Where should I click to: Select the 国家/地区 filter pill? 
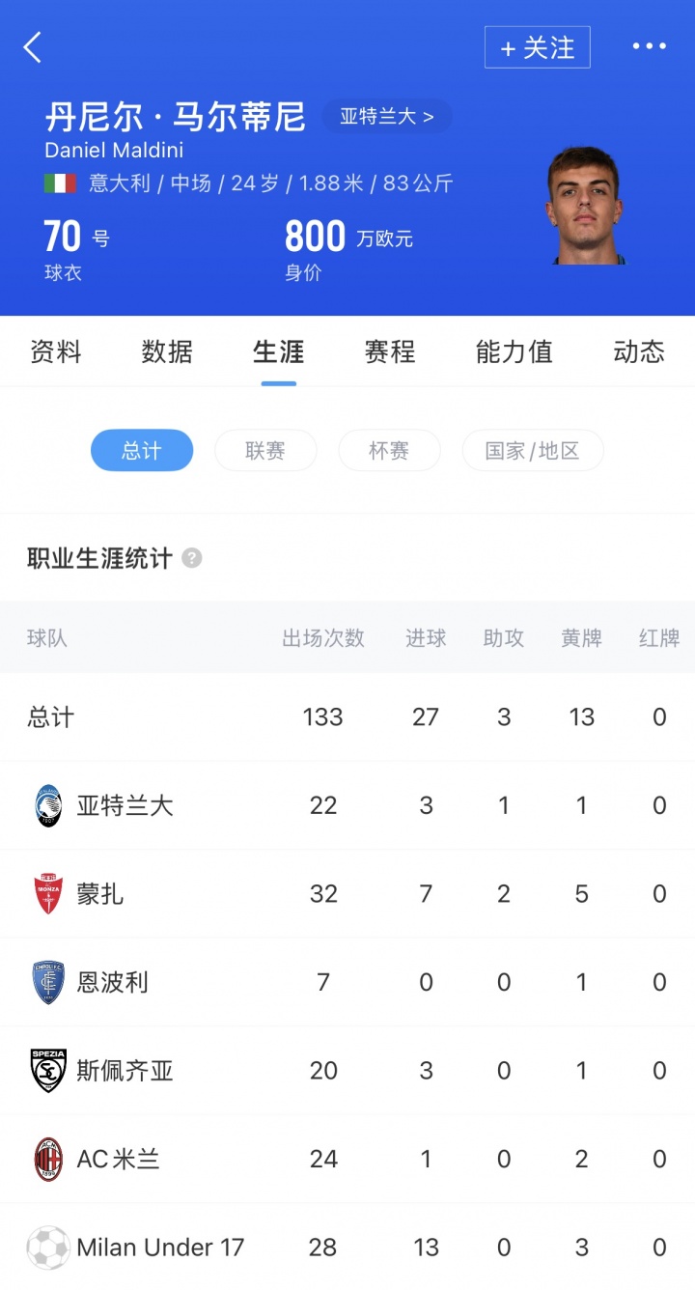[533, 450]
